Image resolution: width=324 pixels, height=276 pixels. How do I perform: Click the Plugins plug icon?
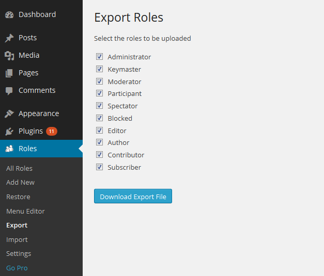9,132
